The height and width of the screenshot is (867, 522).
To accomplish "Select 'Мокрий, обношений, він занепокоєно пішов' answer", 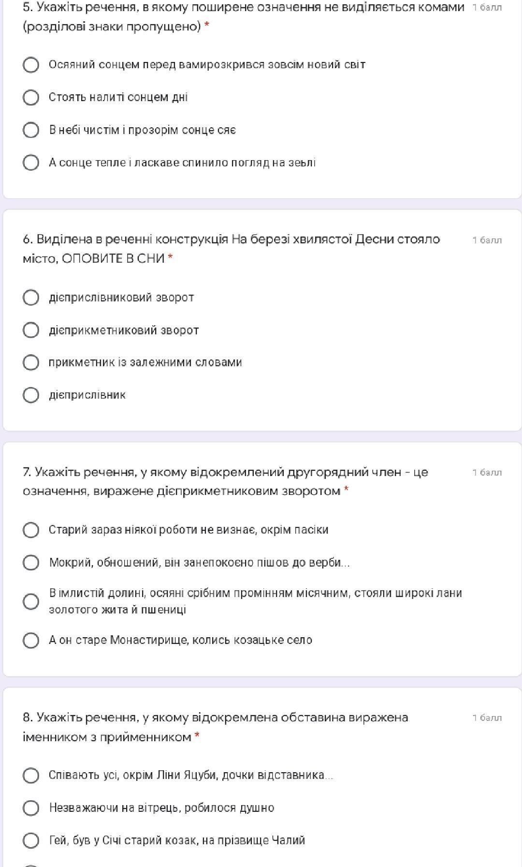I will click(x=31, y=563).
